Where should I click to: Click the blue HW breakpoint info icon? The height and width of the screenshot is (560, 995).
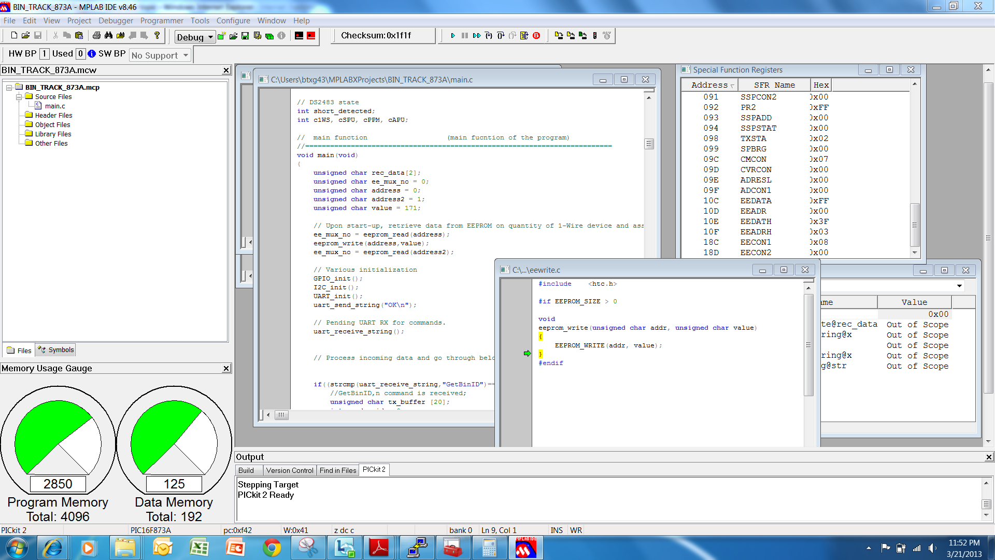pos(92,53)
